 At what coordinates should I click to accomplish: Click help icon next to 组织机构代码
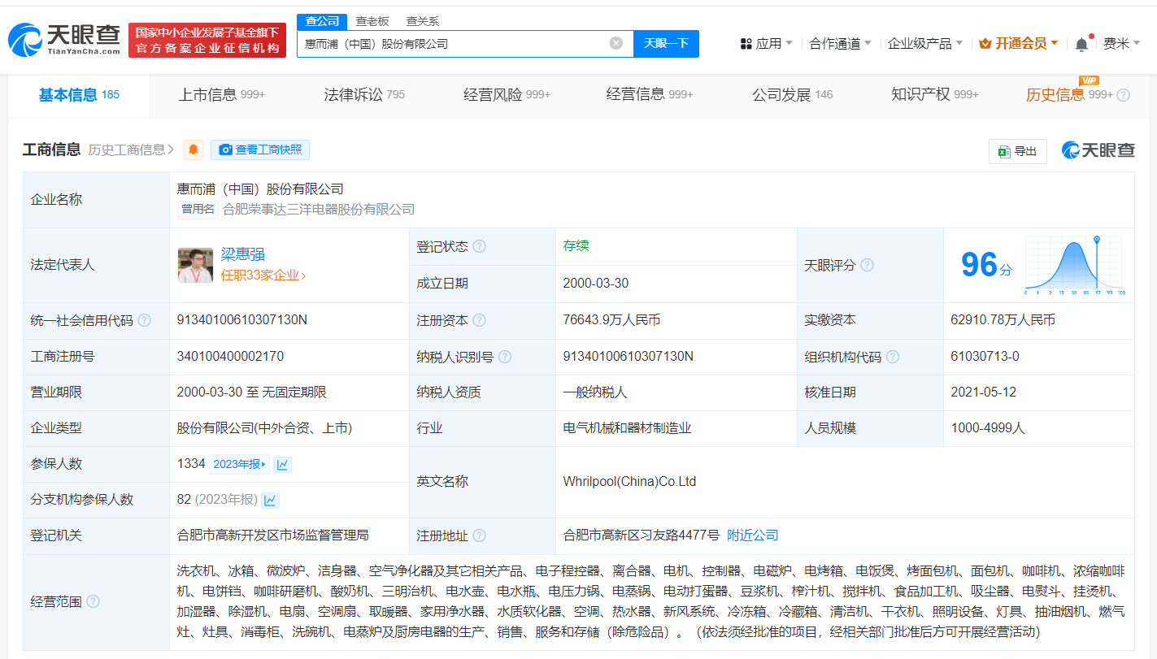pos(893,357)
